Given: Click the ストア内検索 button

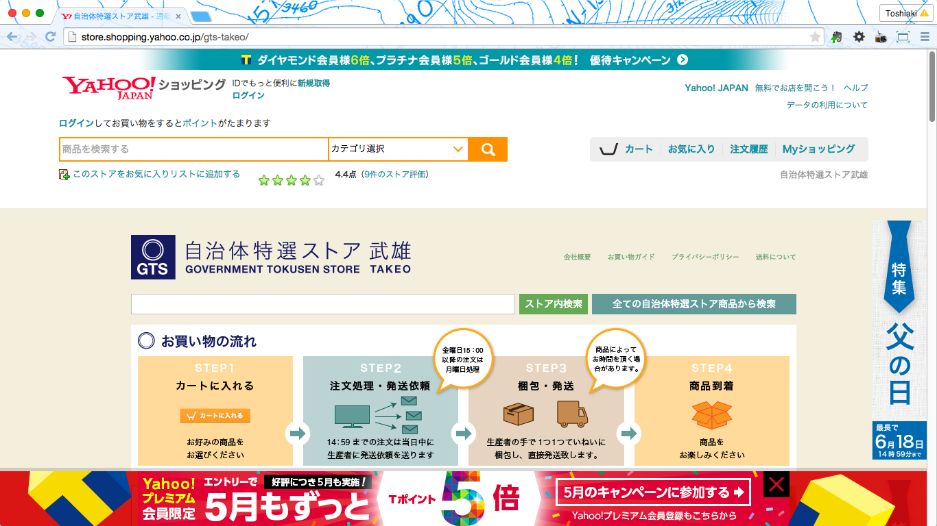Looking at the screenshot, I should 554,304.
